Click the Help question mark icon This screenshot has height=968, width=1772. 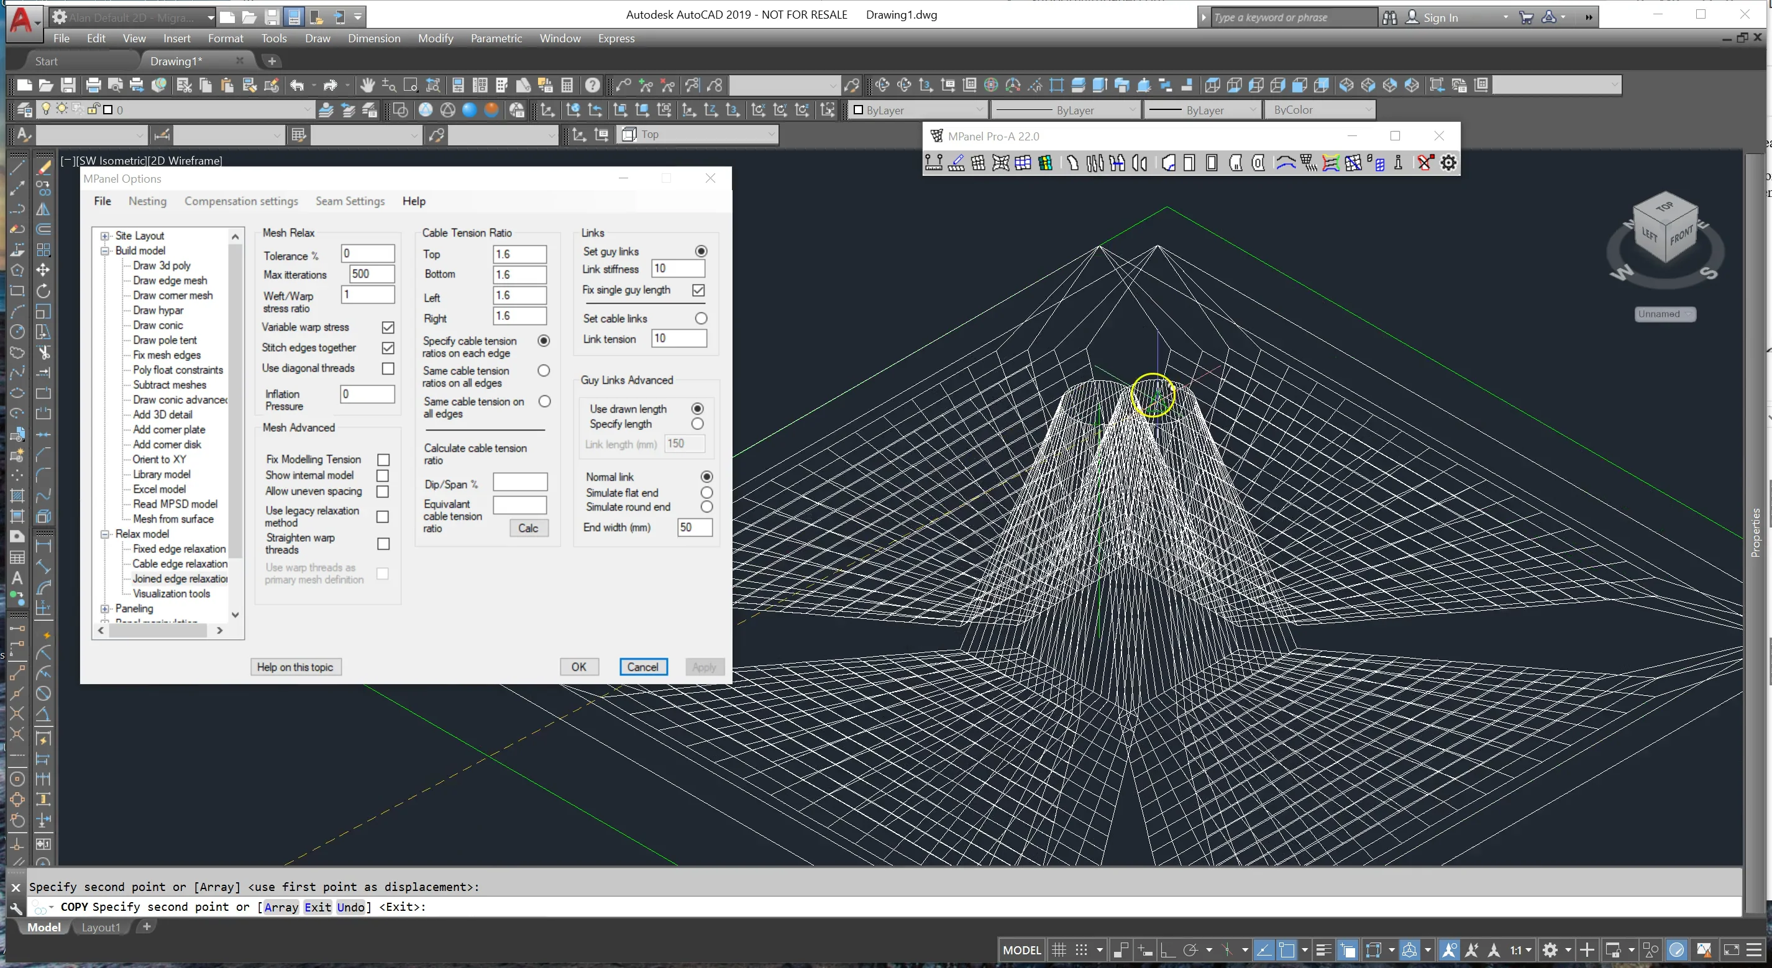click(x=592, y=85)
